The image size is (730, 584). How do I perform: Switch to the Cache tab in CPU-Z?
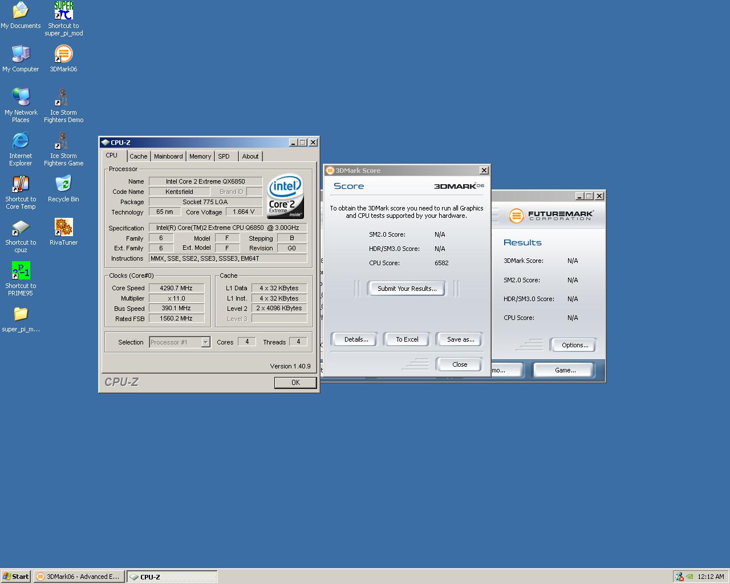138,156
